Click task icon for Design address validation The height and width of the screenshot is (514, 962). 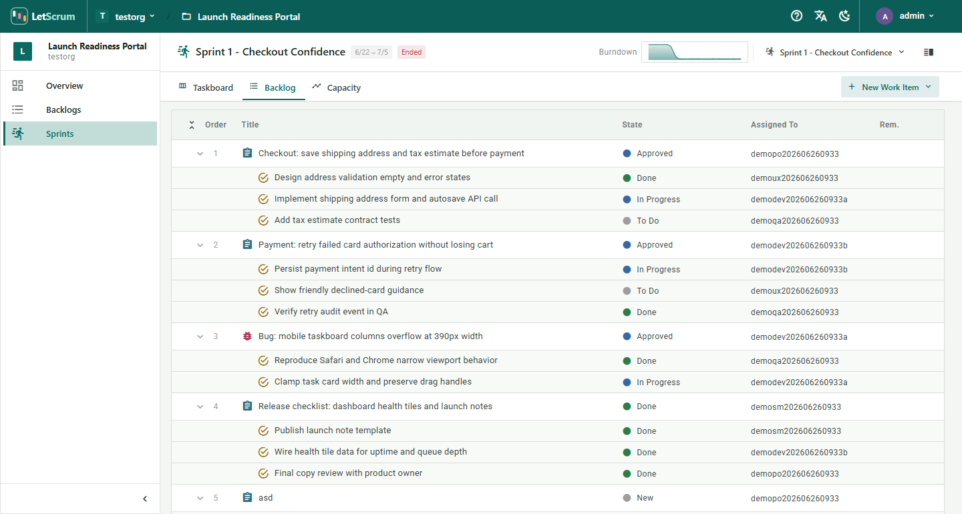[x=263, y=178]
